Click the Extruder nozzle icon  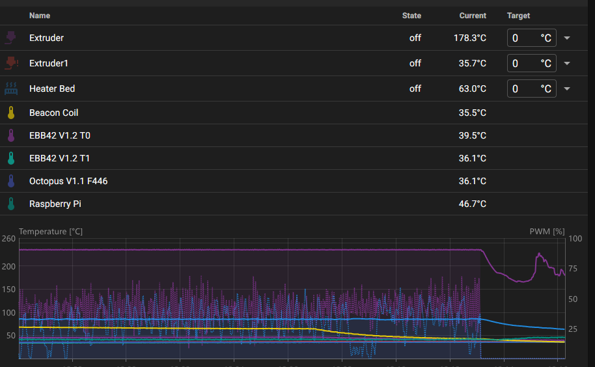(10, 38)
